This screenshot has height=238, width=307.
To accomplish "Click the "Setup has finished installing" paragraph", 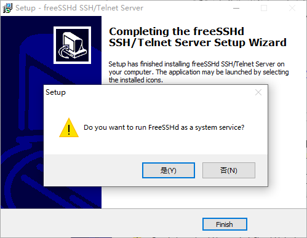I will [x=199, y=72].
